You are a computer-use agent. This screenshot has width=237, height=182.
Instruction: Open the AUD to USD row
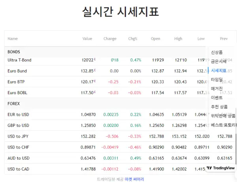point(120,158)
